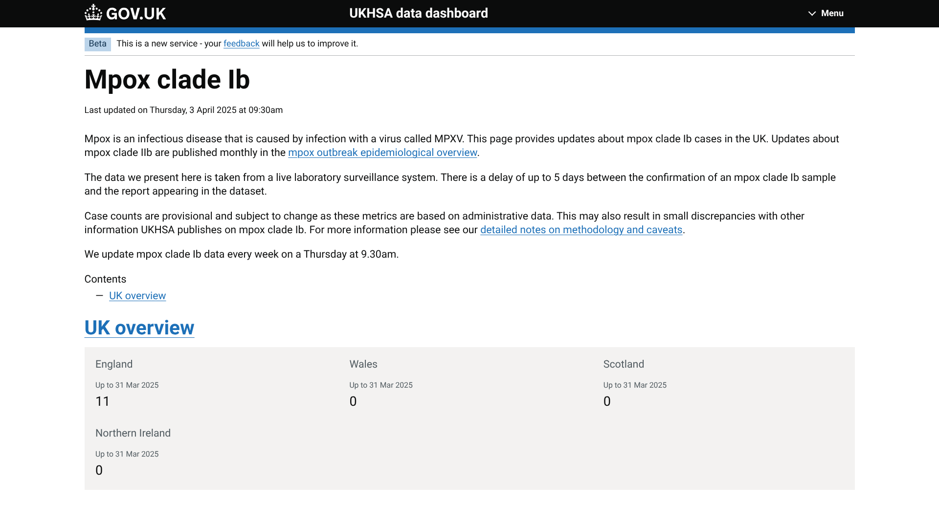Open mpox outbreak epidemiological overview link
The image size is (939, 528).
point(382,153)
